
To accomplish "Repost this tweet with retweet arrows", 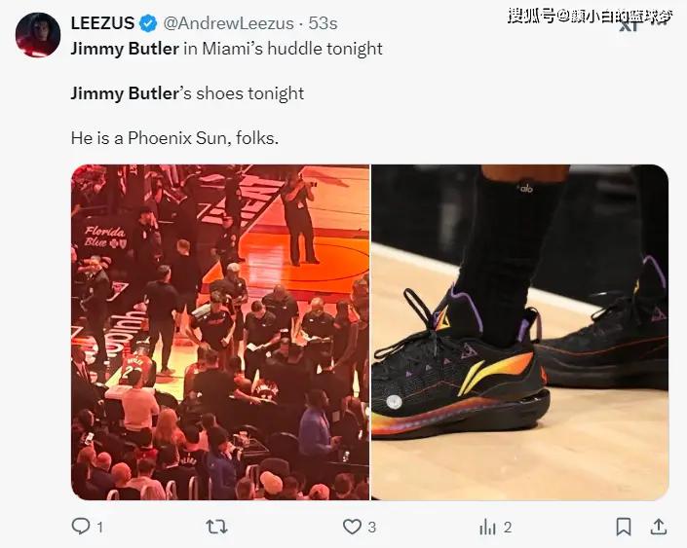I will (x=217, y=527).
